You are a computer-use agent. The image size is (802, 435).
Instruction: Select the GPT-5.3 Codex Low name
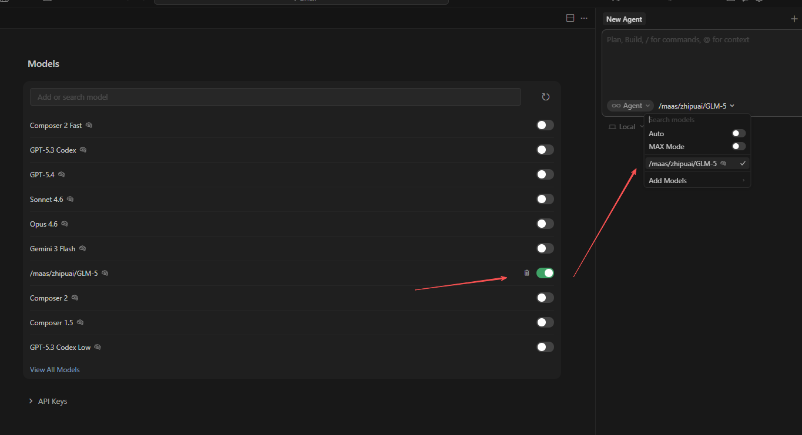tap(60, 348)
